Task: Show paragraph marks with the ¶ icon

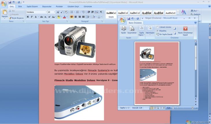Action: pos(101,12)
